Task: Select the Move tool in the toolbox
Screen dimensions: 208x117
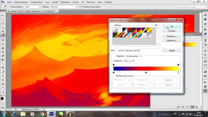Action: [x=3, y=16]
